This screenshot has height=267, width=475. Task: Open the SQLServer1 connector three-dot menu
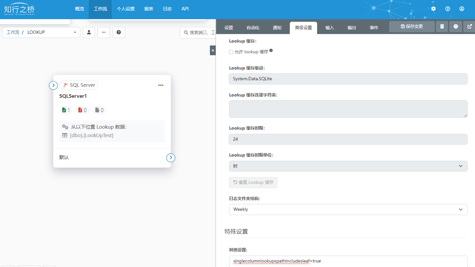161,85
